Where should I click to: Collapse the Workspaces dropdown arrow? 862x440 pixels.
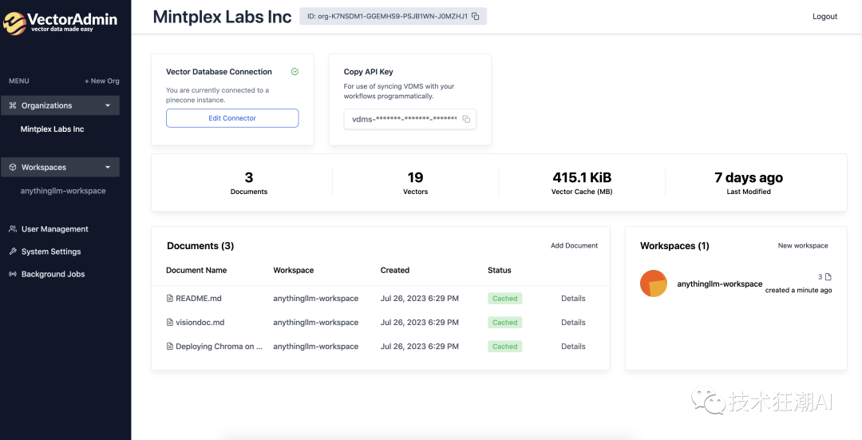tap(108, 167)
